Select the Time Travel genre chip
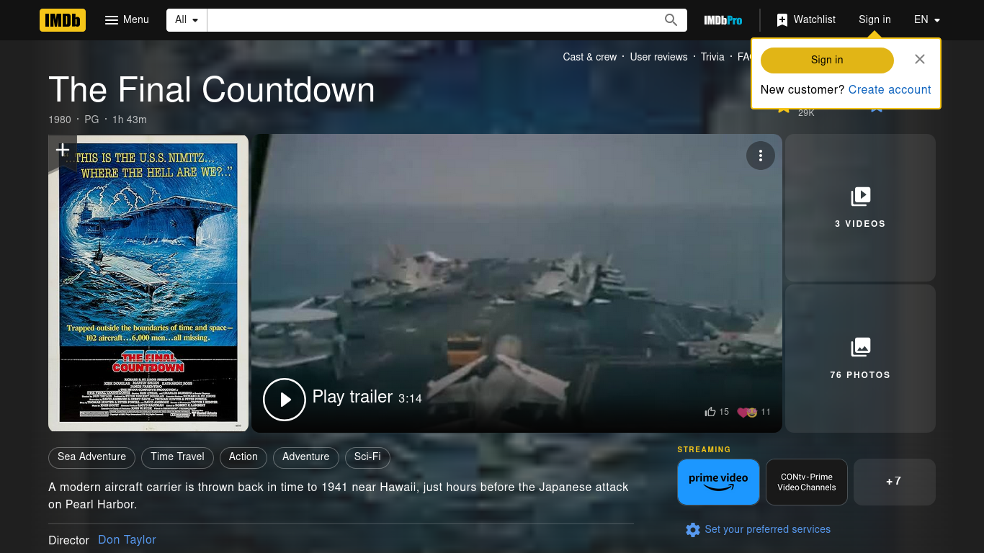Screen dimensions: 984x553 [177, 457]
